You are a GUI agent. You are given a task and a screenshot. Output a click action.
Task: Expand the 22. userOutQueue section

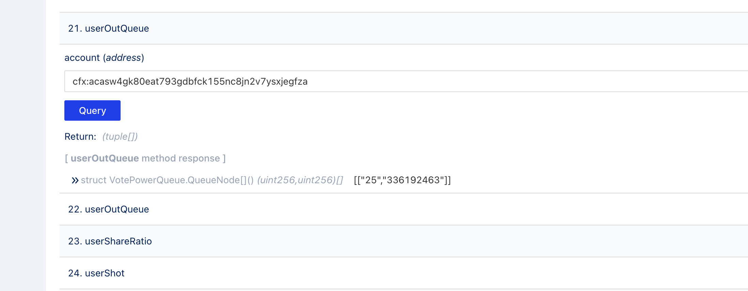click(x=109, y=209)
